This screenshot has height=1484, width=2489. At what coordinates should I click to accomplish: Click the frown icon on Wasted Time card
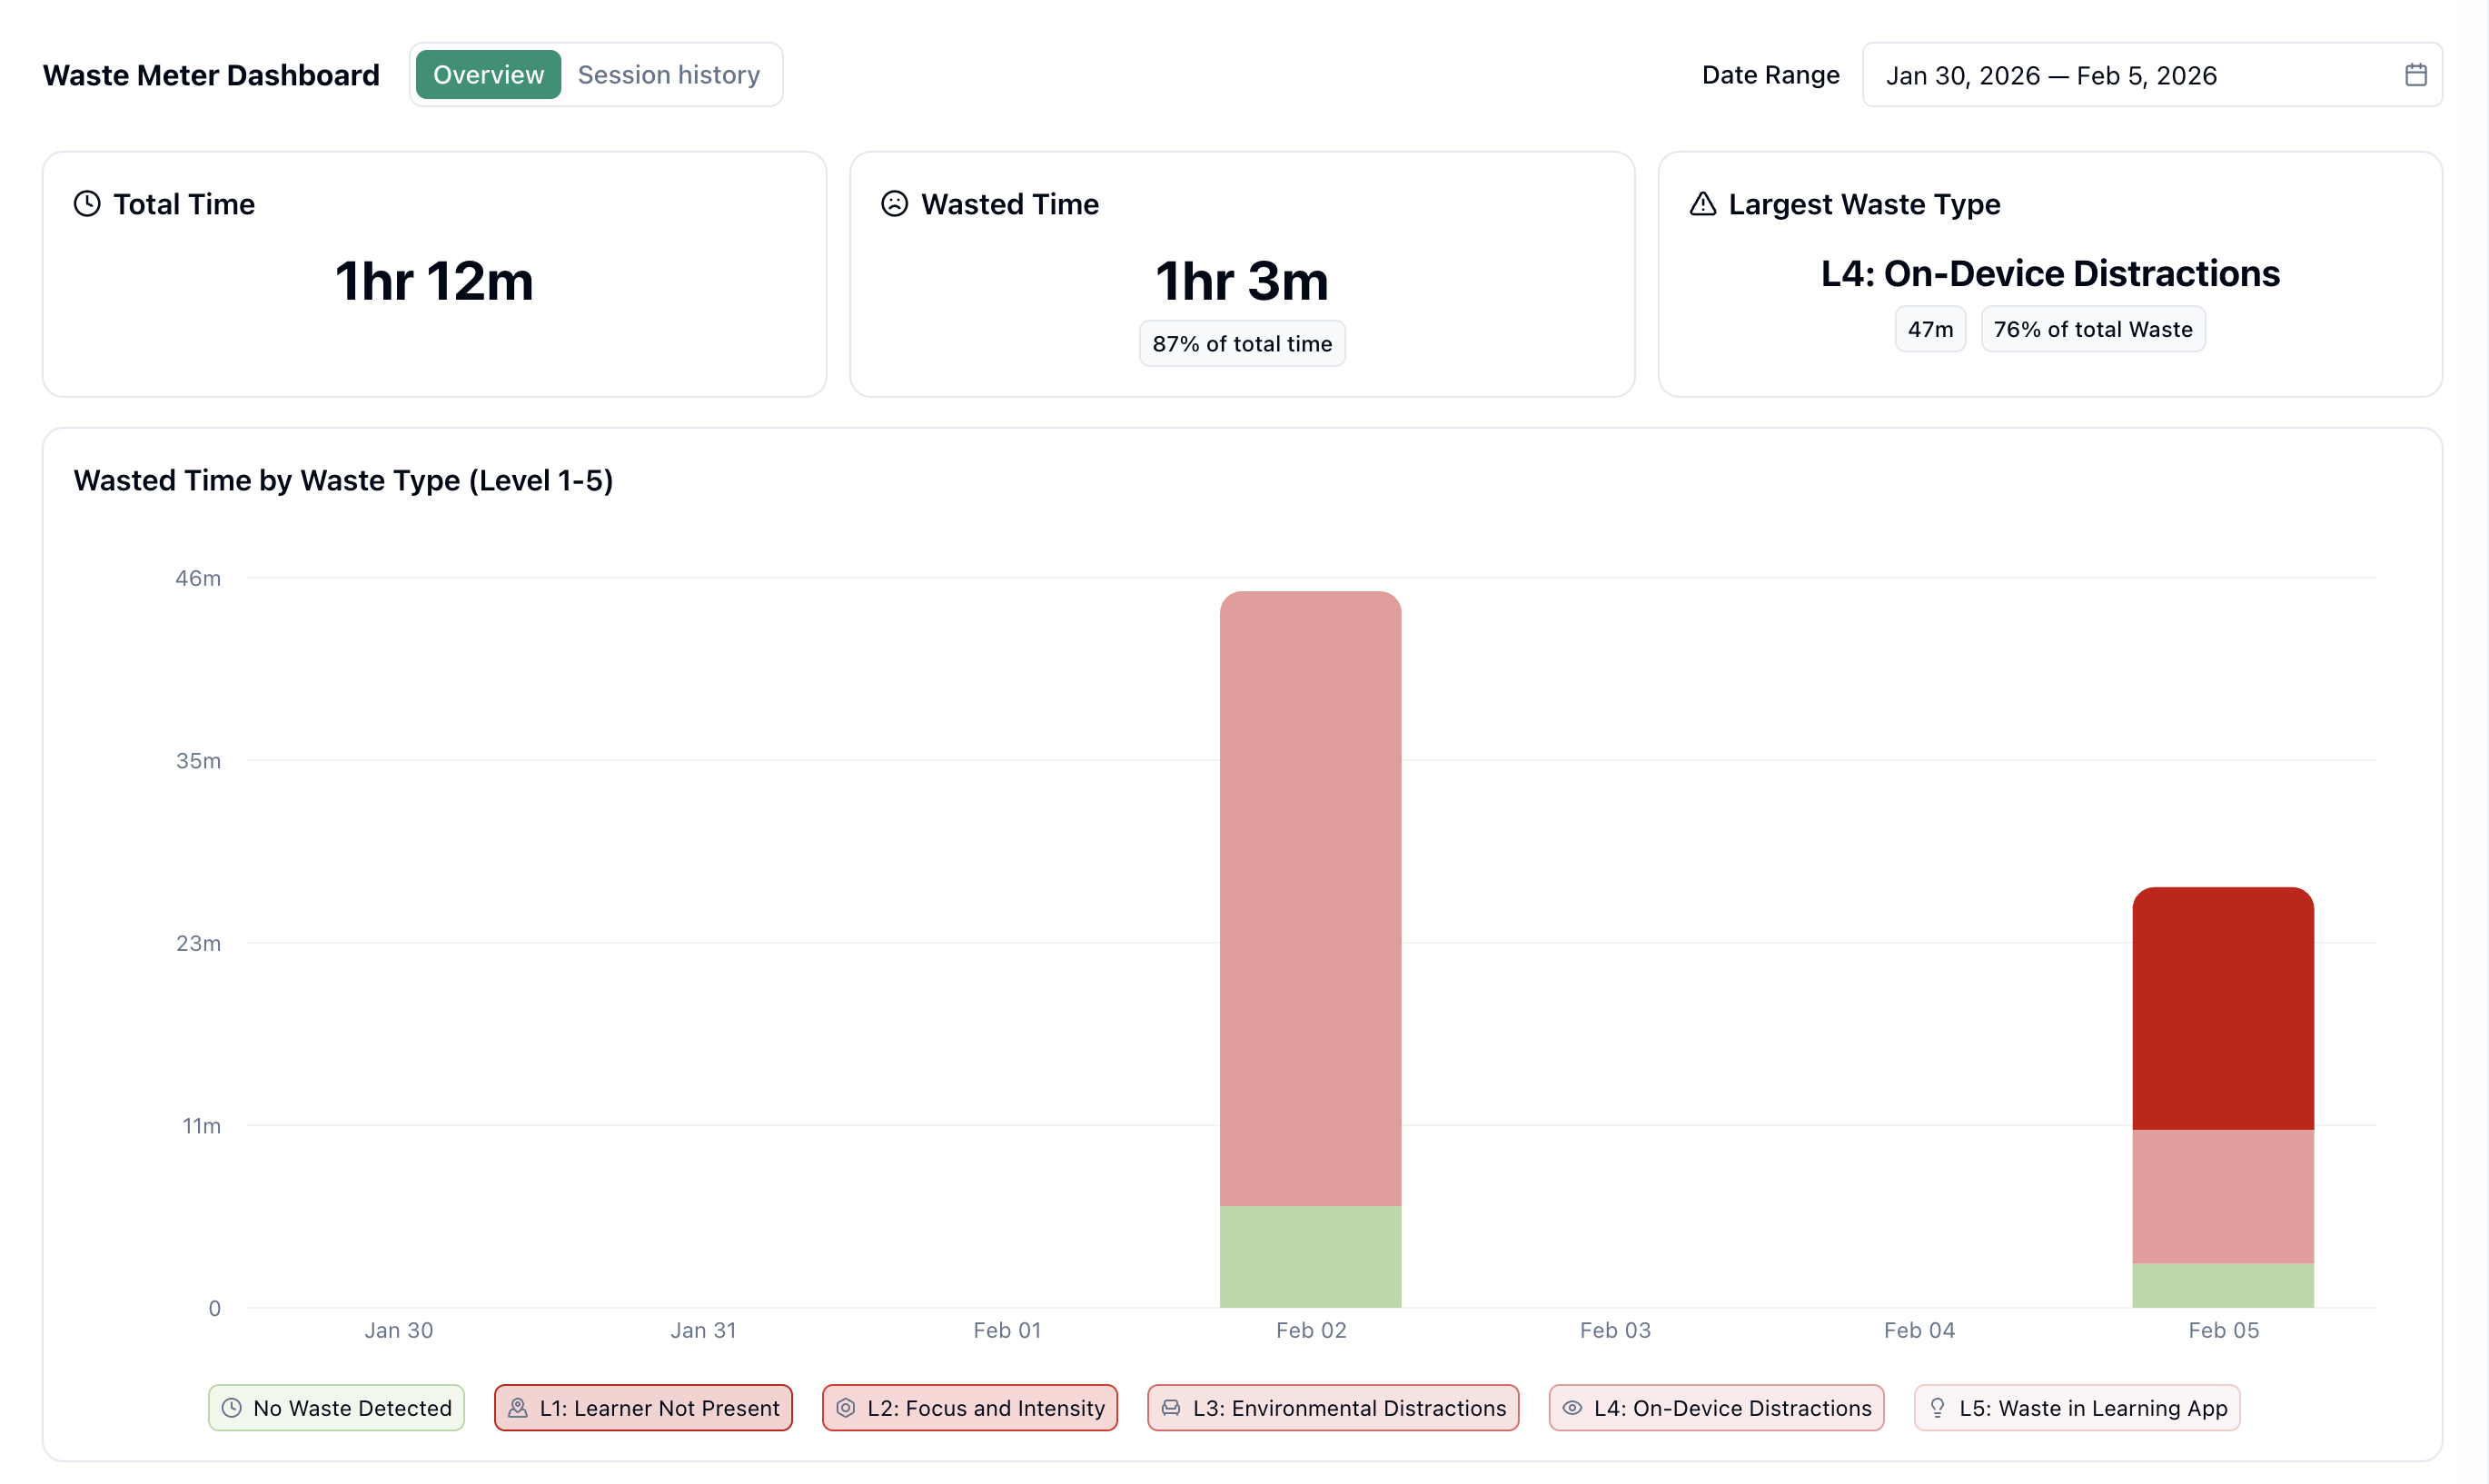click(x=893, y=203)
